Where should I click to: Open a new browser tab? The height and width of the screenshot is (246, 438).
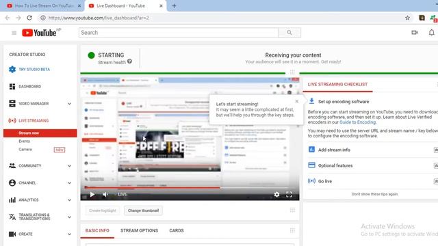tap(174, 5)
